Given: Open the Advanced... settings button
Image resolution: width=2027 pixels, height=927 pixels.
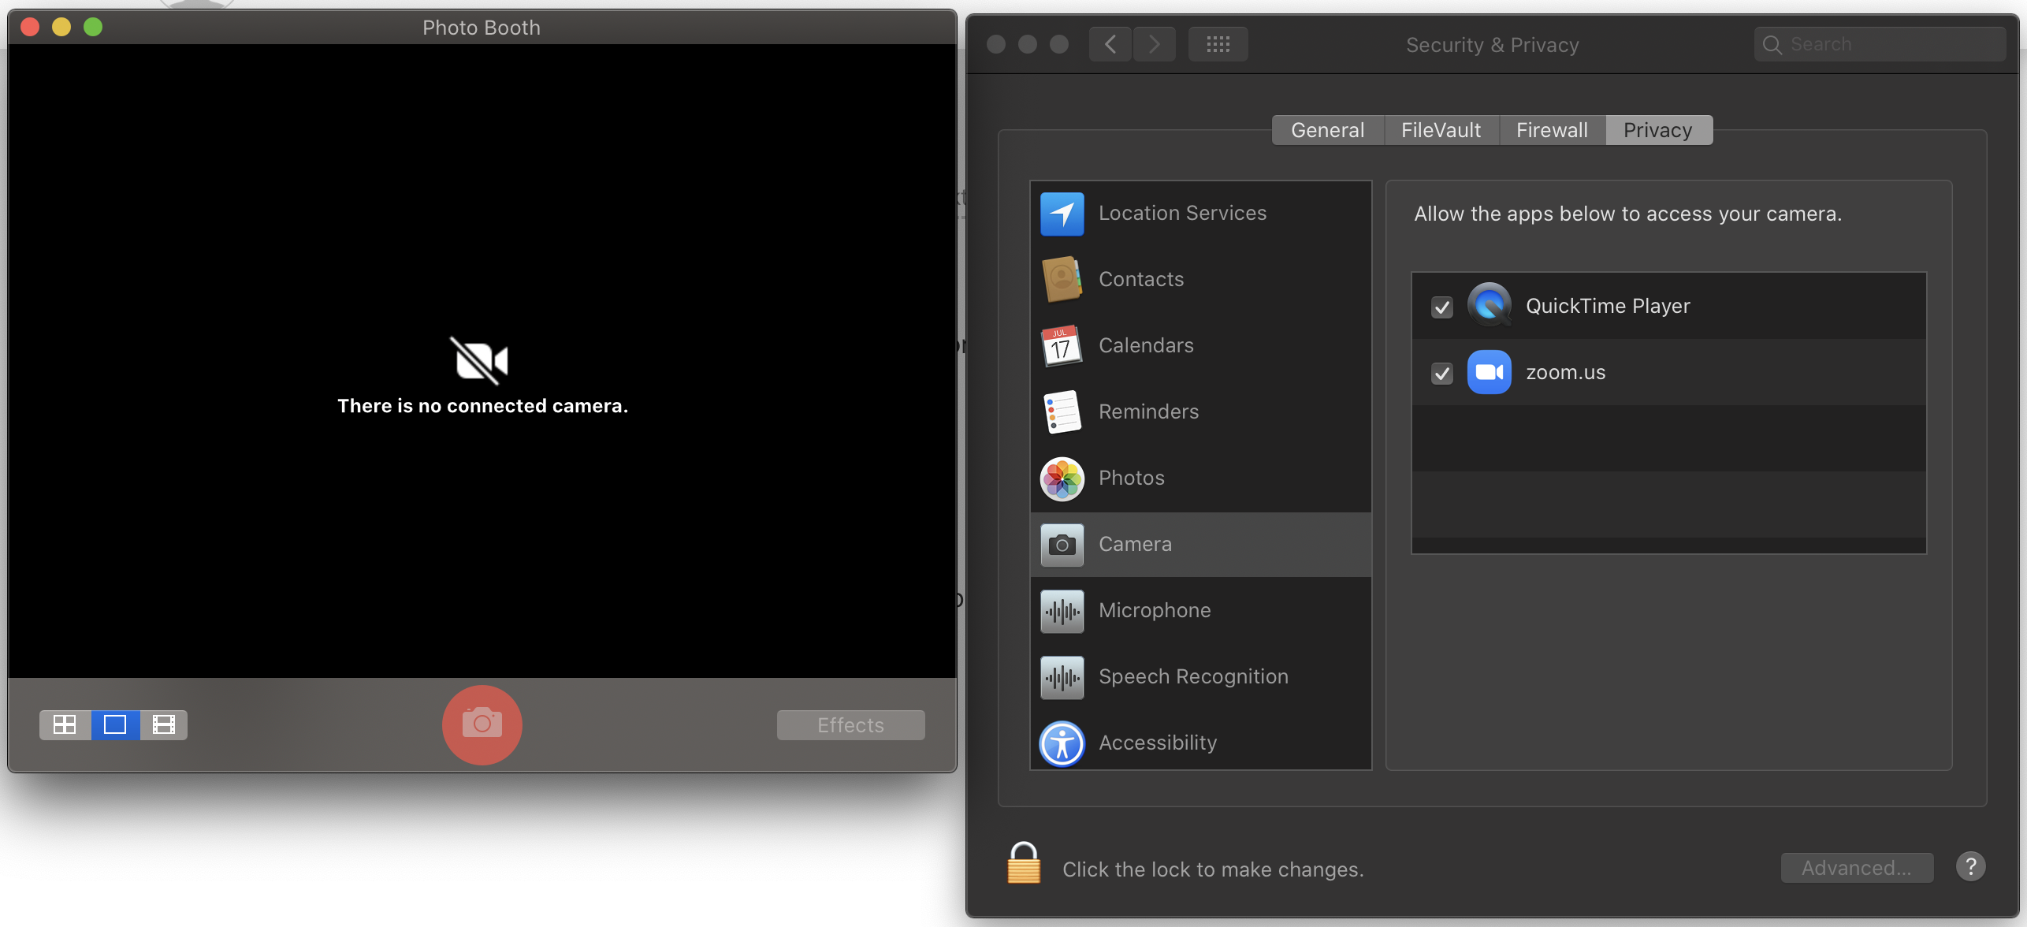Looking at the screenshot, I should (x=1856, y=868).
